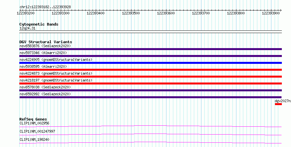
Task: Click ruler coordinate 122393800
Action: point(236,13)
